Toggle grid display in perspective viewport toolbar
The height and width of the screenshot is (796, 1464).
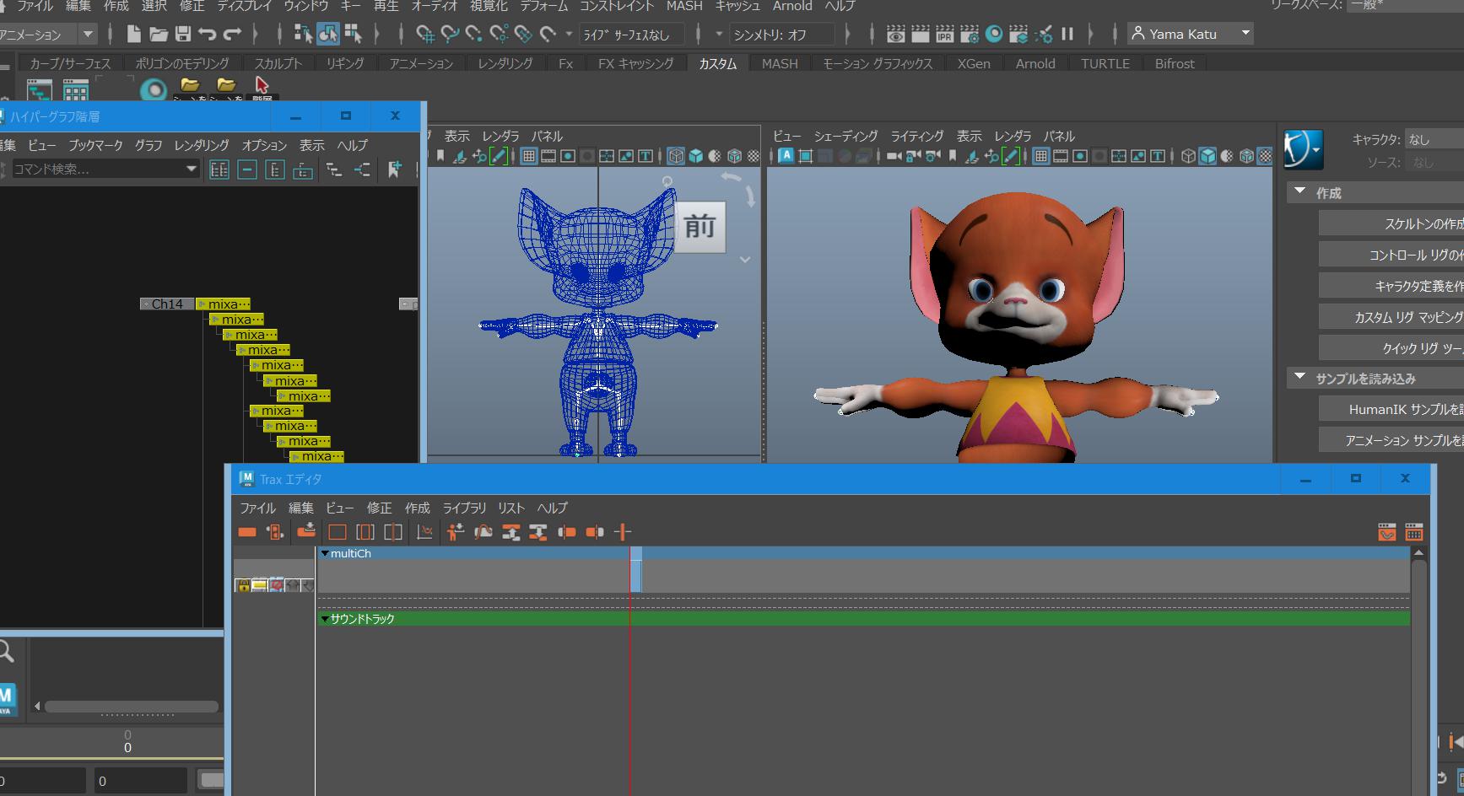coord(1041,156)
